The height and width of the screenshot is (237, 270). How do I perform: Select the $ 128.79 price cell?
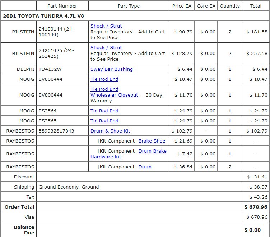182,53
